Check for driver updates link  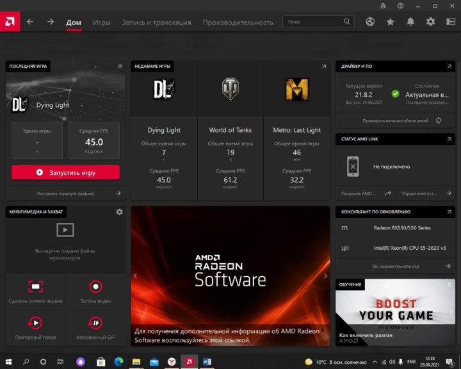click(395, 120)
